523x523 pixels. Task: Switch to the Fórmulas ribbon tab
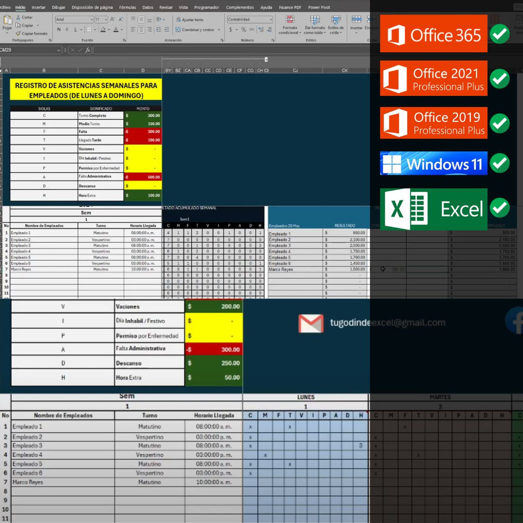click(128, 7)
